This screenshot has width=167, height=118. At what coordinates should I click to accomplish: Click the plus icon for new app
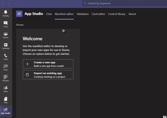tap(27, 64)
